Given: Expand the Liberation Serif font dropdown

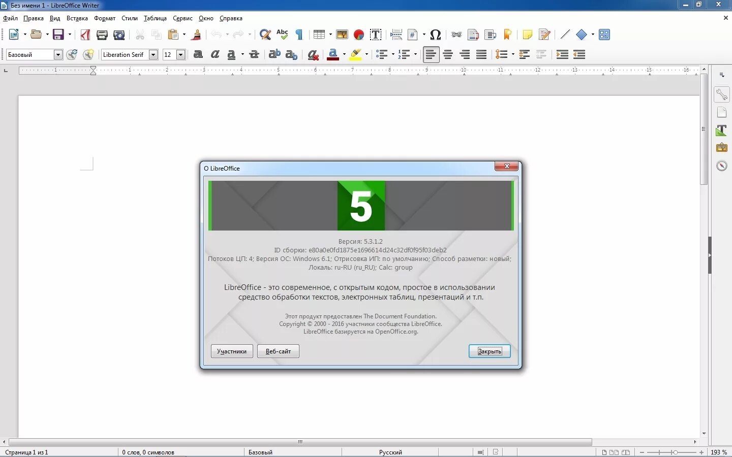Looking at the screenshot, I should click(153, 55).
